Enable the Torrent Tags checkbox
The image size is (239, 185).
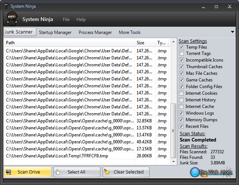182,54
